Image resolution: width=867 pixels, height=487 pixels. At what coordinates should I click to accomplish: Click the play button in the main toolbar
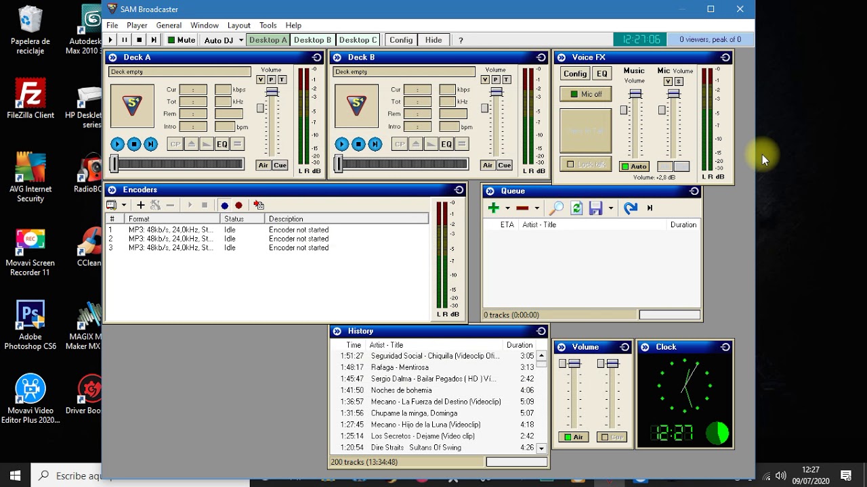click(x=110, y=40)
